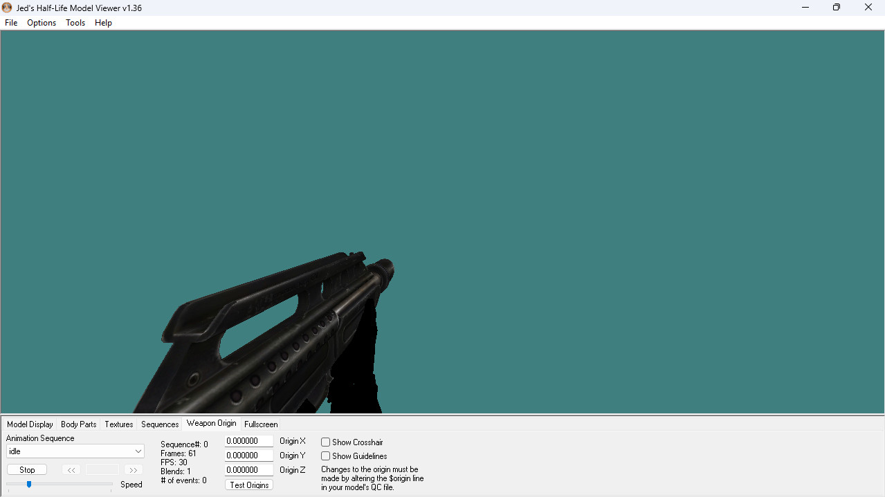This screenshot has height=497, width=885.
Task: Switch to the Body Parts tab
Action: pyautogui.click(x=78, y=424)
